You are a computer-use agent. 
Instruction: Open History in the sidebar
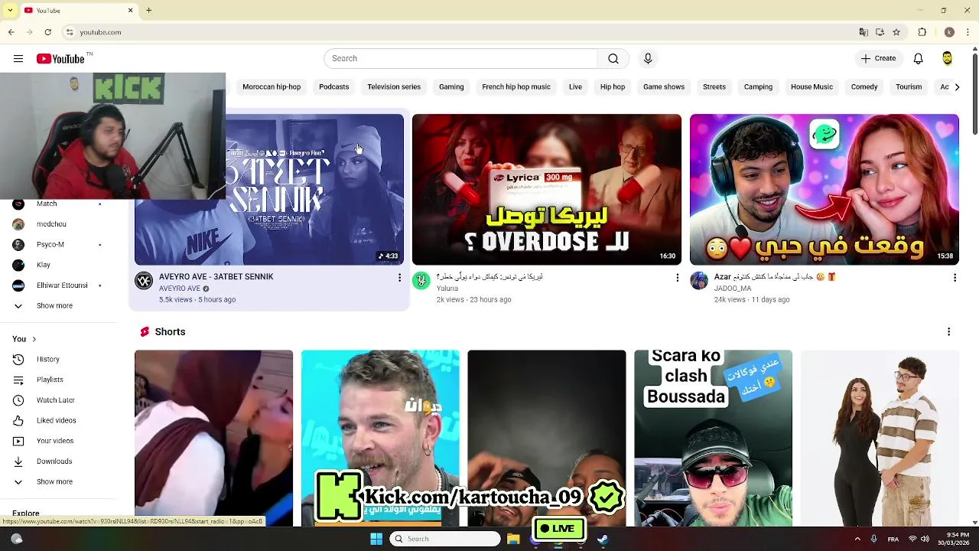click(47, 359)
